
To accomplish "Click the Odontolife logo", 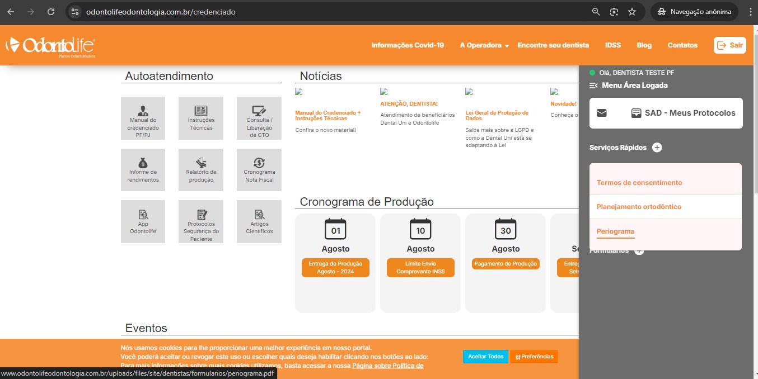I will 50,47.
